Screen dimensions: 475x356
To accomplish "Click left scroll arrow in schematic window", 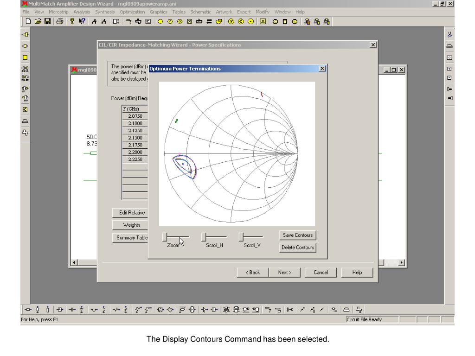I will (x=74, y=262).
